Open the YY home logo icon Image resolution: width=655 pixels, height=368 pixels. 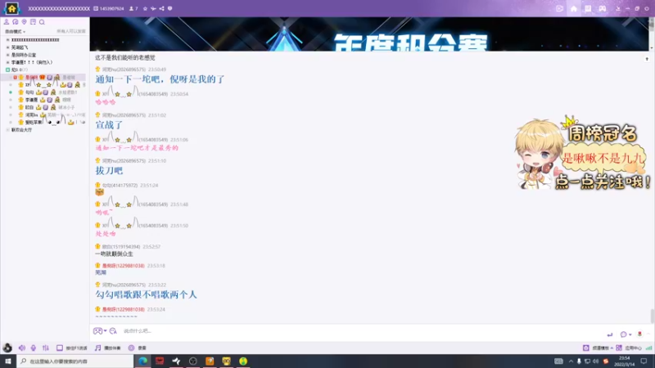[x=11, y=8]
